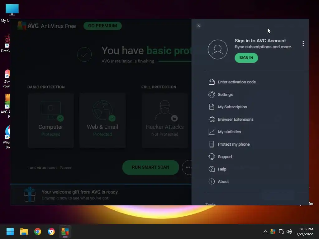Open My statistics menu entry
The width and height of the screenshot is (319, 239).
tap(229, 132)
